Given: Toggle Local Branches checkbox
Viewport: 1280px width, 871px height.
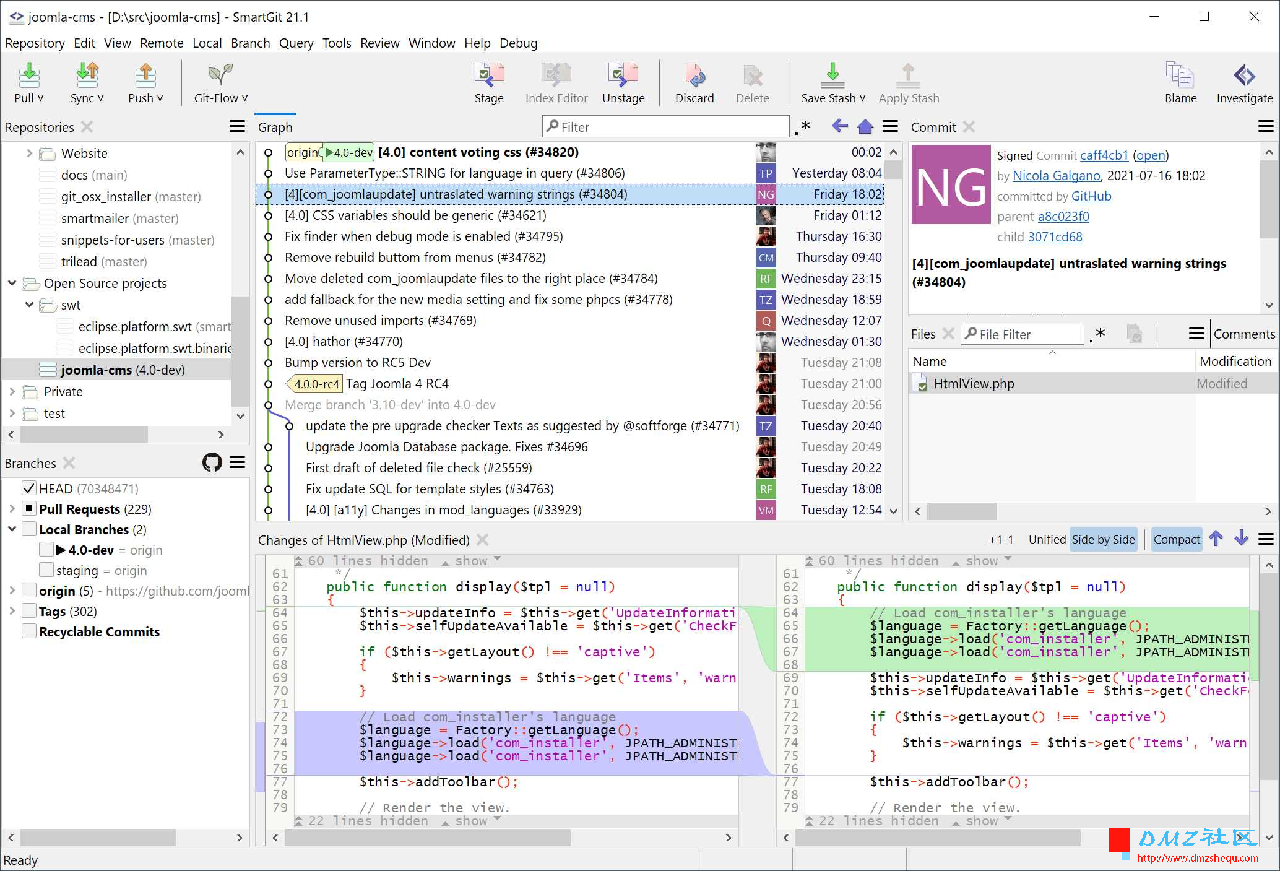Looking at the screenshot, I should (x=28, y=529).
